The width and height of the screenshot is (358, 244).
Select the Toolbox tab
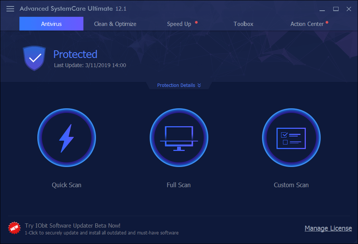pos(243,24)
